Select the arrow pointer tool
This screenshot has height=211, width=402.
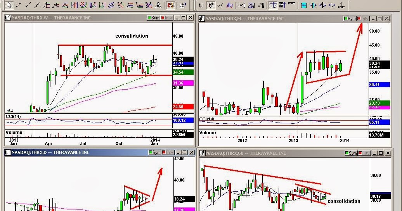coord(9,5)
